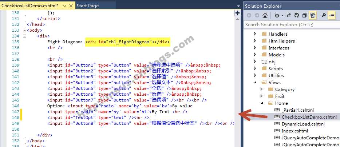Open the active documents dropdown arrow
The height and width of the screenshot is (147, 340).
(238, 6)
